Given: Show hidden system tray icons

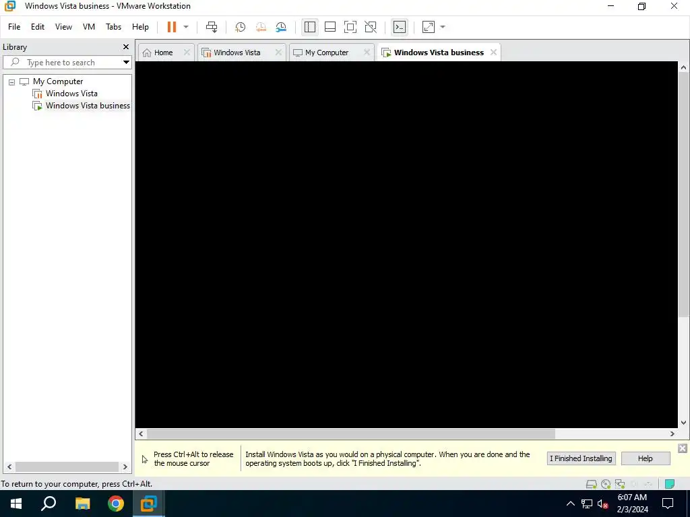Looking at the screenshot, I should [570, 504].
